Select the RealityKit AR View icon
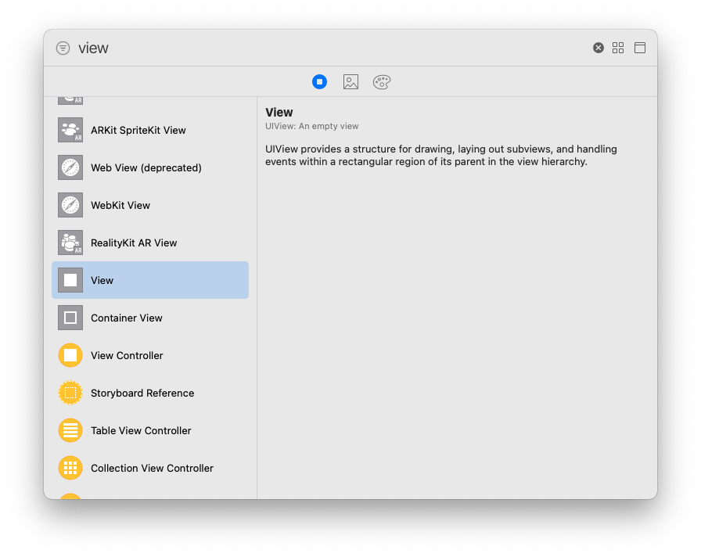The height and width of the screenshot is (557, 701). click(70, 243)
